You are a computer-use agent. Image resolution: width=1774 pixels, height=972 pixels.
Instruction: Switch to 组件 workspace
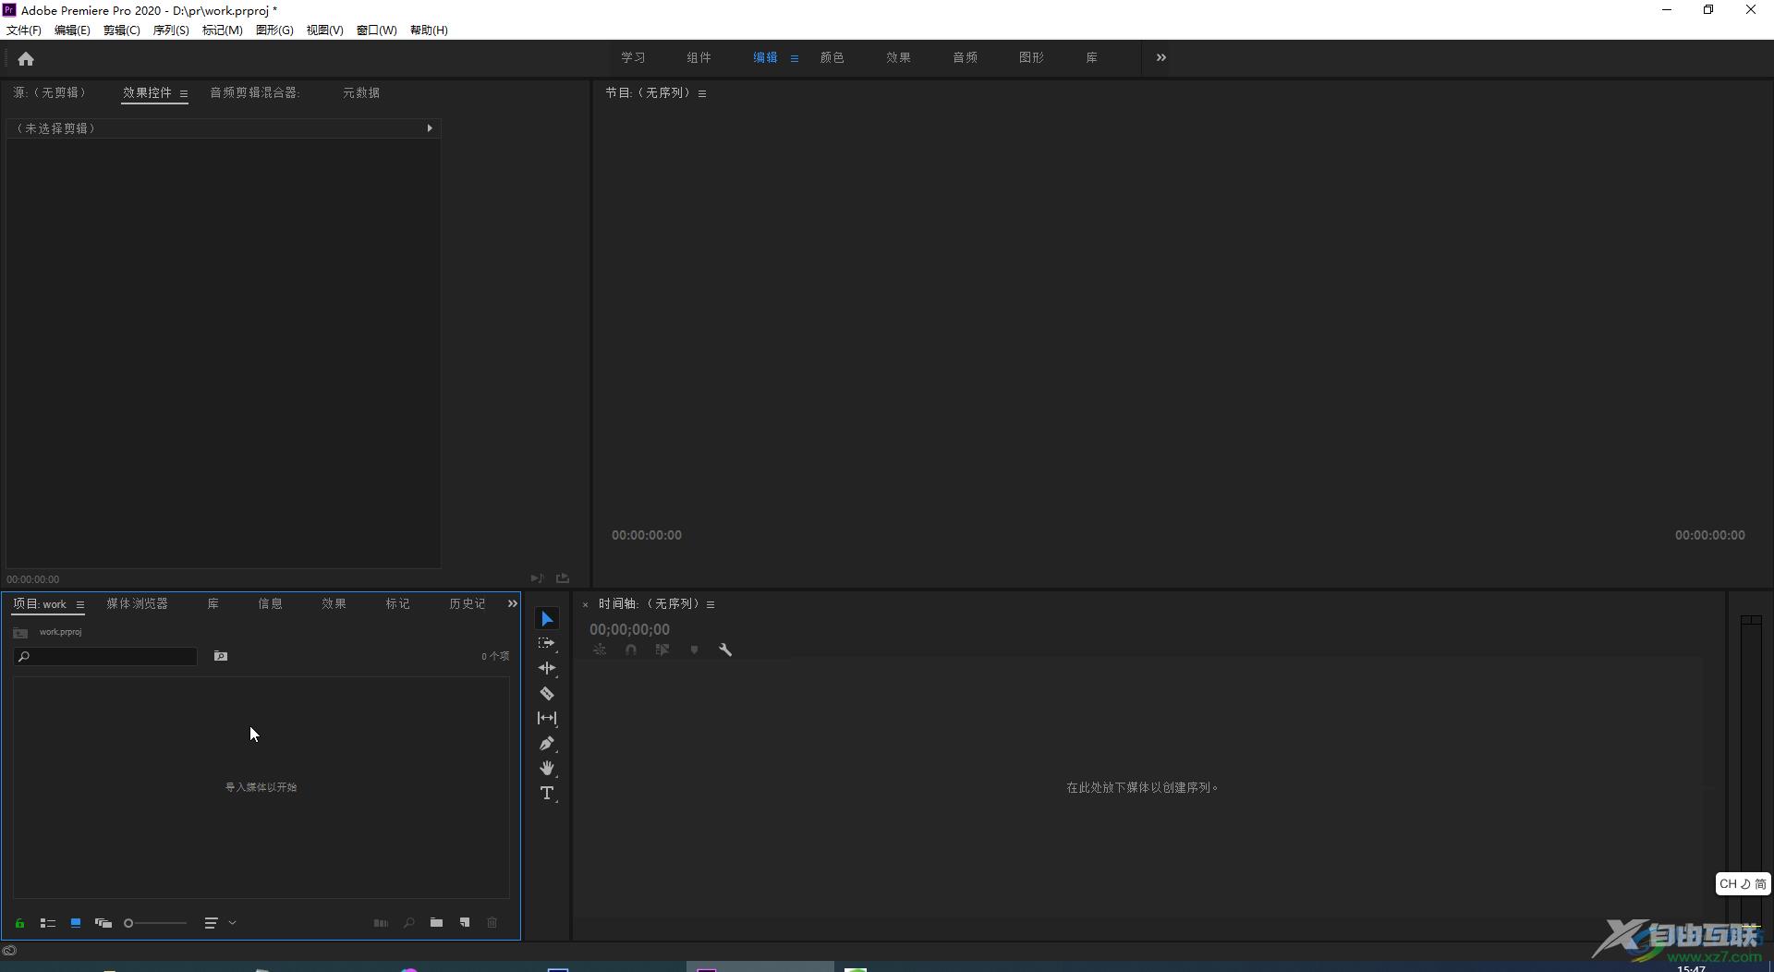click(699, 57)
